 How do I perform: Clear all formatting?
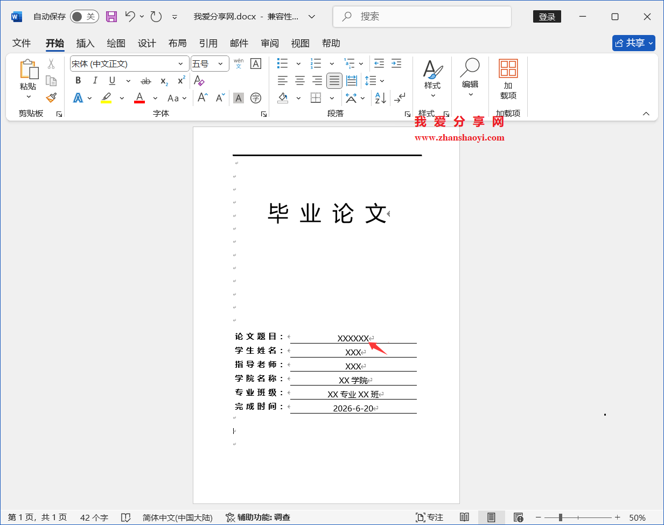(x=199, y=81)
